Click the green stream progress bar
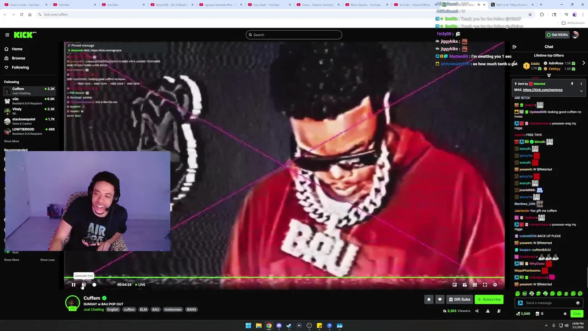 (284, 278)
